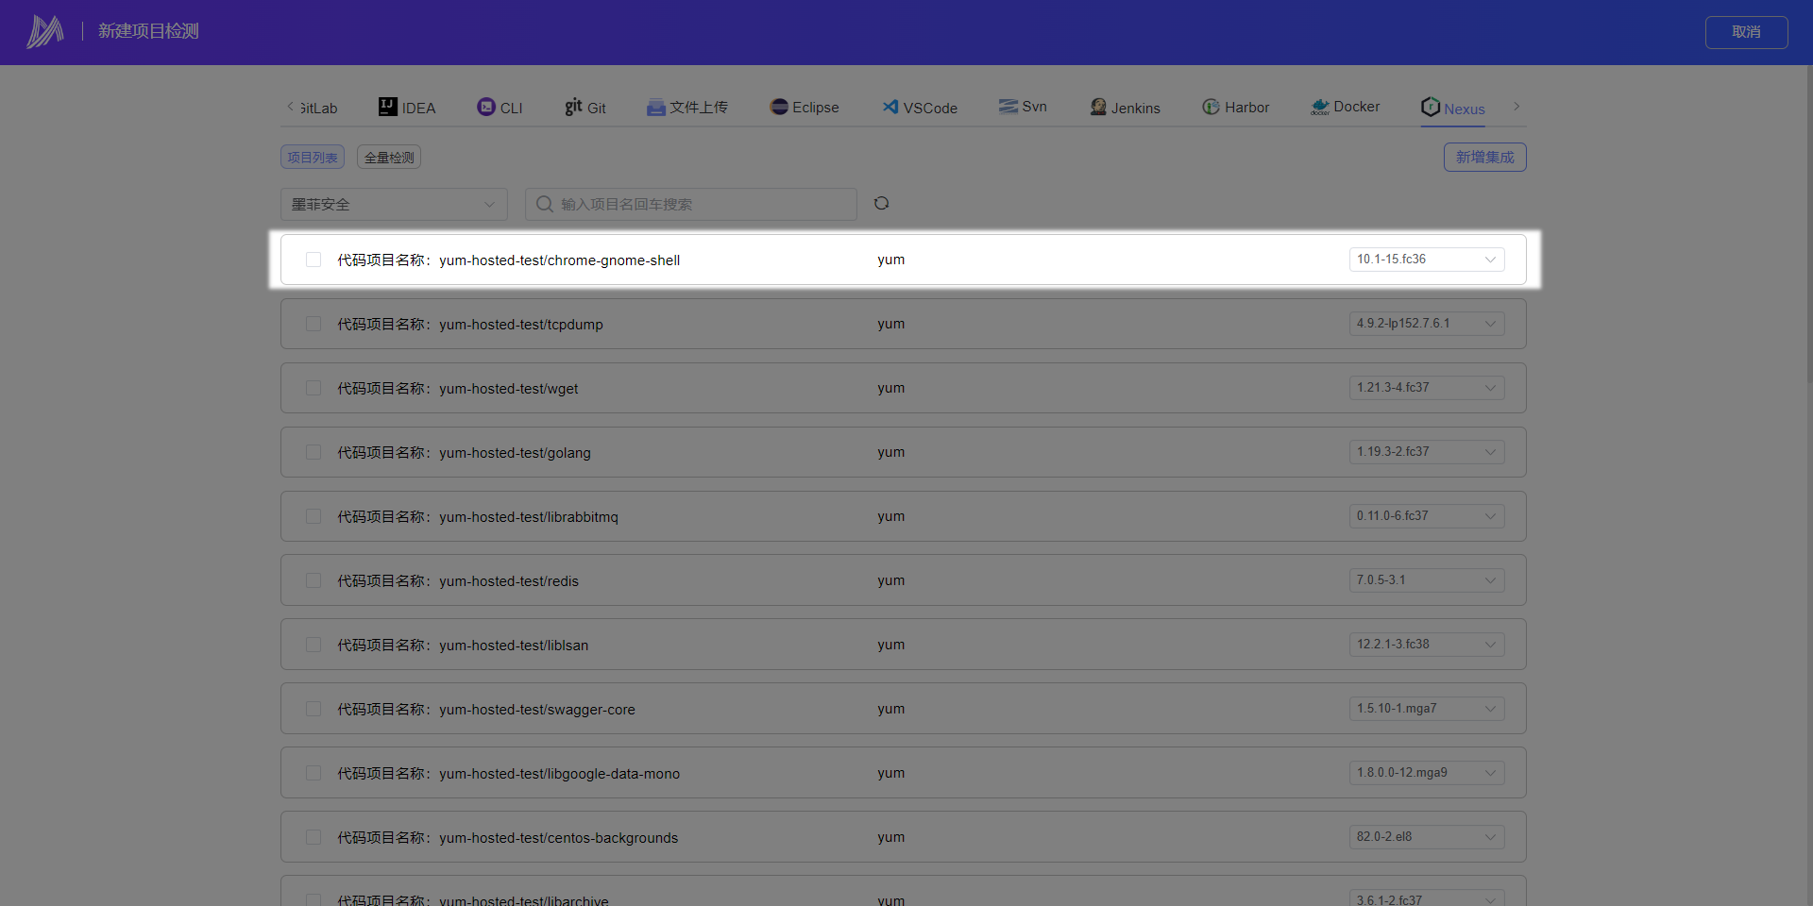Open the golang version dropdown 1.19.3-2.fc37

pos(1426,452)
